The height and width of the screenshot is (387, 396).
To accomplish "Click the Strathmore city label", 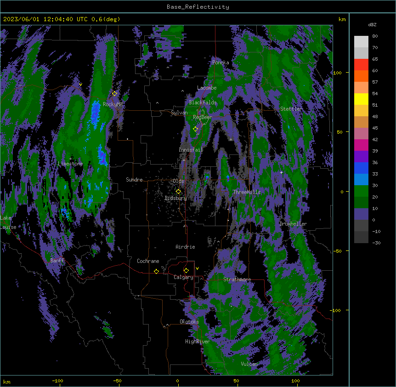I will (237, 279).
